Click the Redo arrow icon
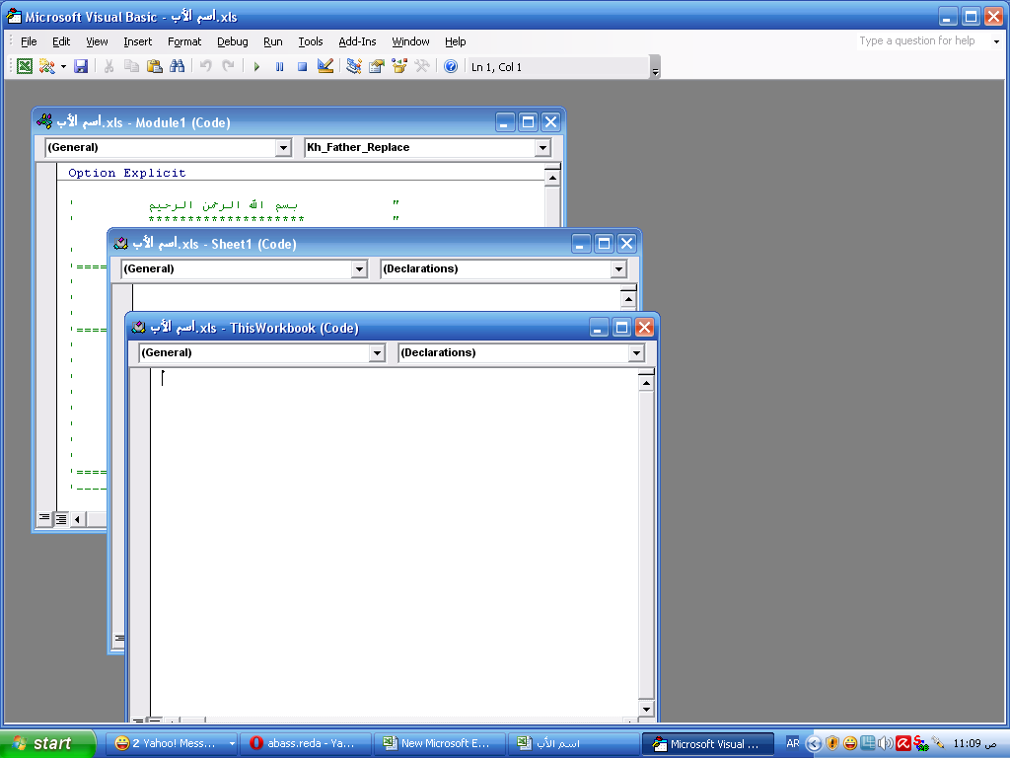This screenshot has width=1010, height=758. point(228,66)
